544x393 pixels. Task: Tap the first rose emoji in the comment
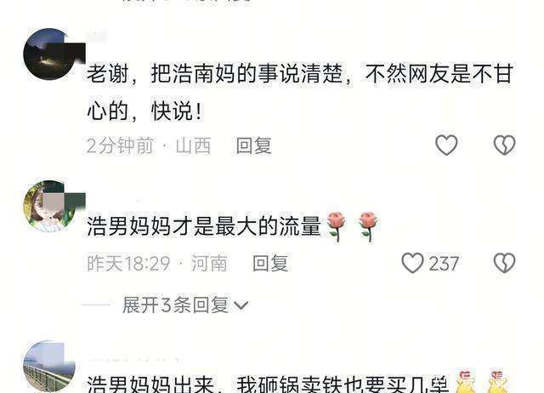(x=337, y=226)
